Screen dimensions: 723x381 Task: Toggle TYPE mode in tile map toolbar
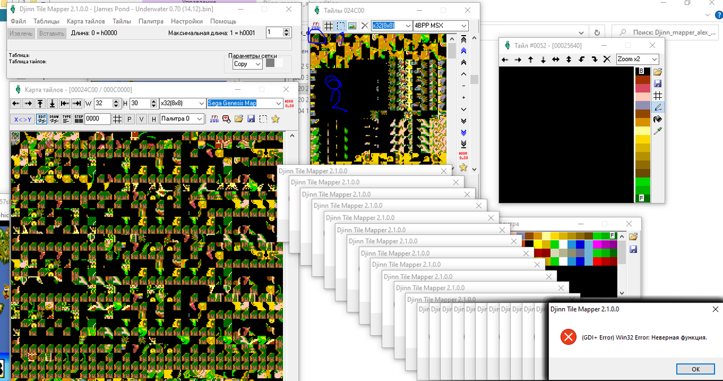click(x=67, y=119)
